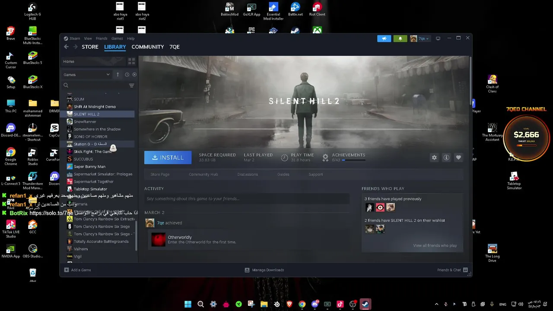Open the Guides link
Viewport: 553px width, 311px height.
[x=283, y=175]
